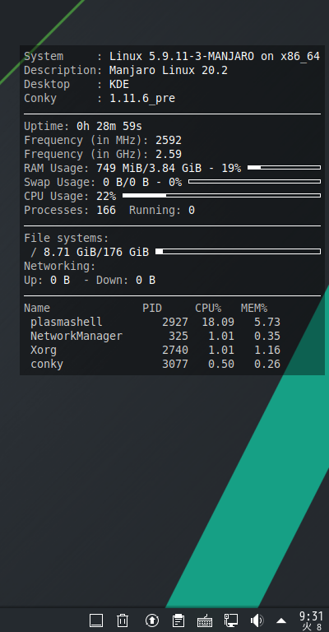Click the 9:31 digital clock
The height and width of the screenshot is (632, 329).
click(x=311, y=616)
